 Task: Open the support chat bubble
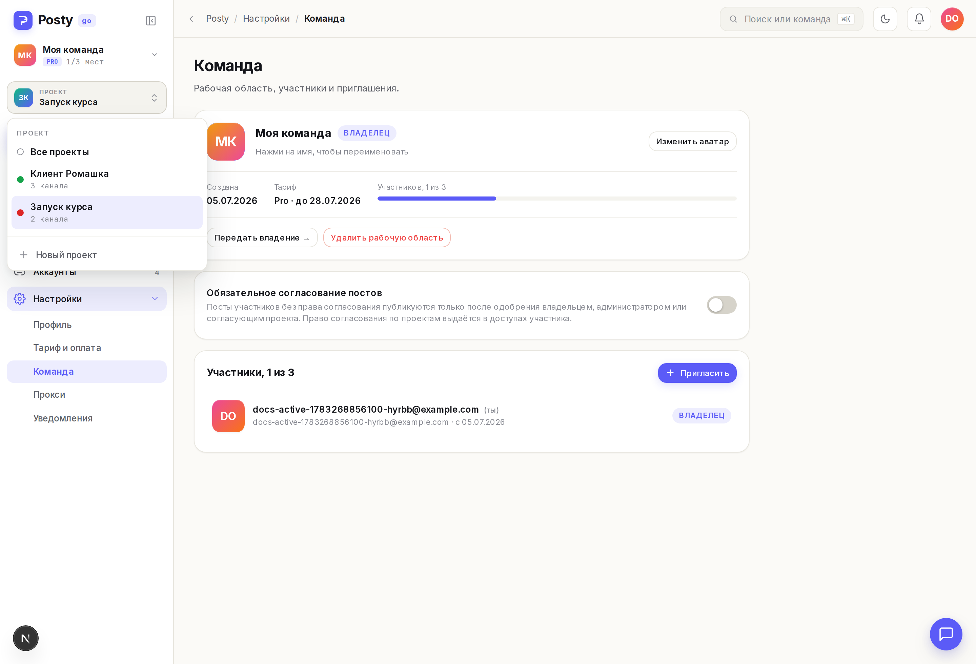click(x=946, y=634)
